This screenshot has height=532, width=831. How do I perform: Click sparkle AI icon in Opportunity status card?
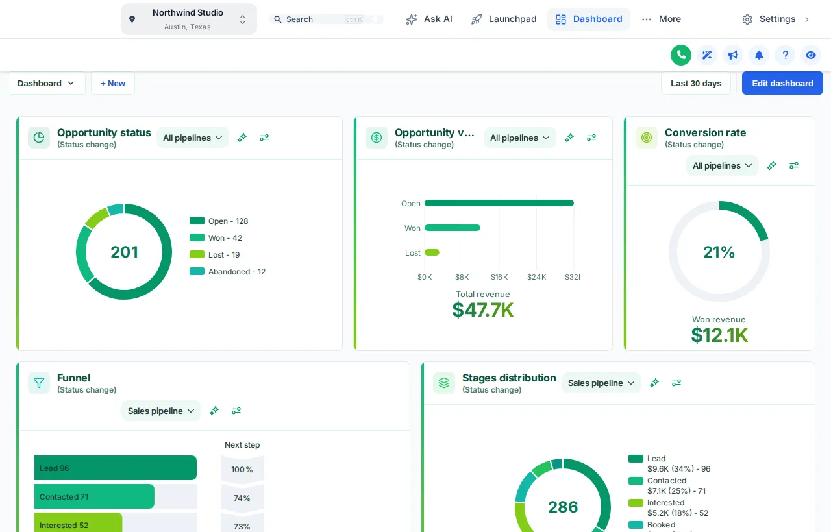pos(242,138)
